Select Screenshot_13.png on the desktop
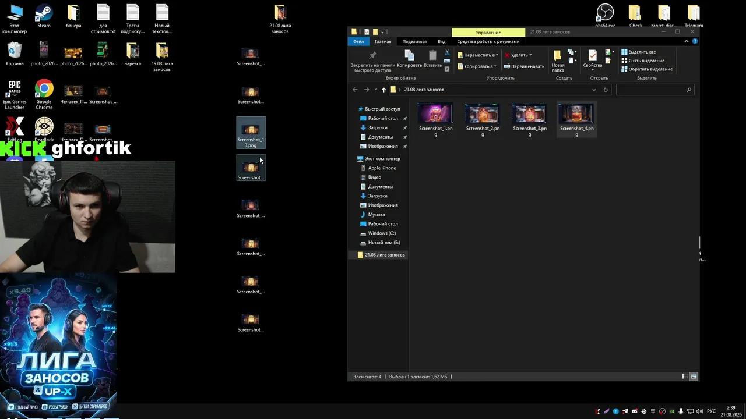This screenshot has height=419, width=746. [x=251, y=133]
